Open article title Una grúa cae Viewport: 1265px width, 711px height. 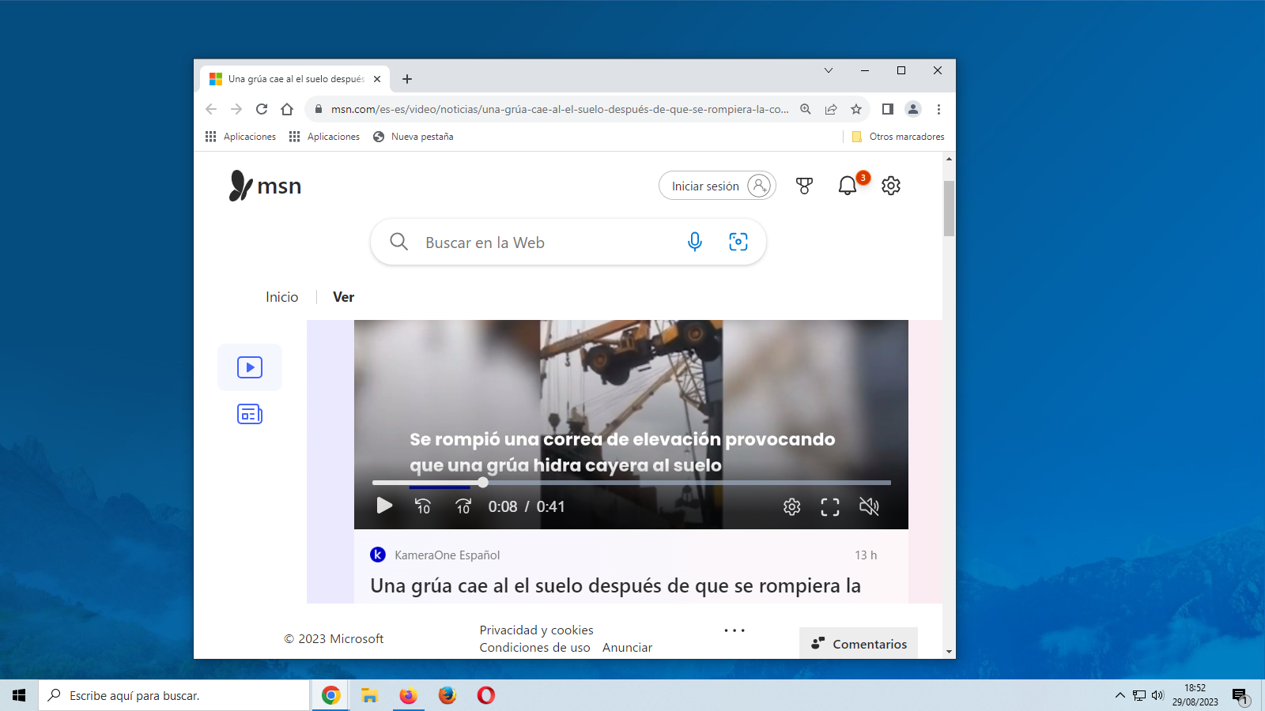(x=615, y=585)
